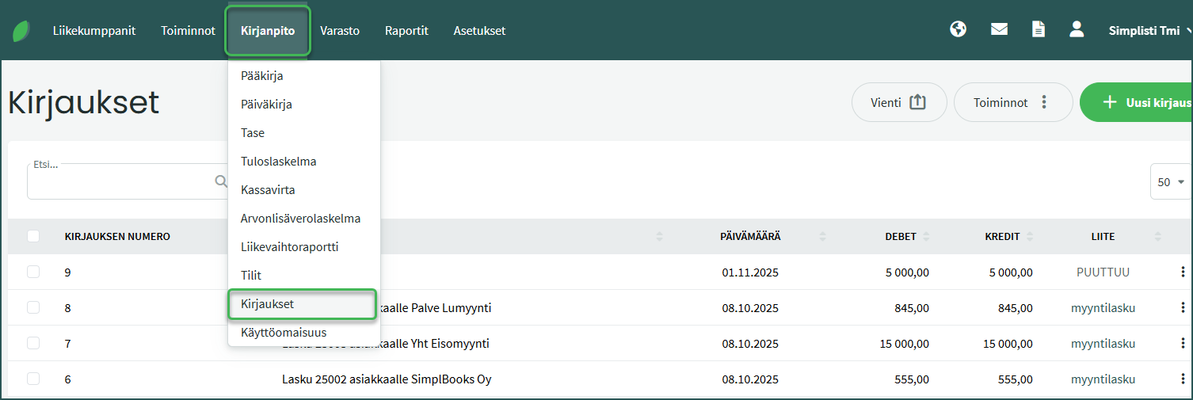Sort by the Päivämäärä column
This screenshot has height=400, width=1193.
[749, 237]
